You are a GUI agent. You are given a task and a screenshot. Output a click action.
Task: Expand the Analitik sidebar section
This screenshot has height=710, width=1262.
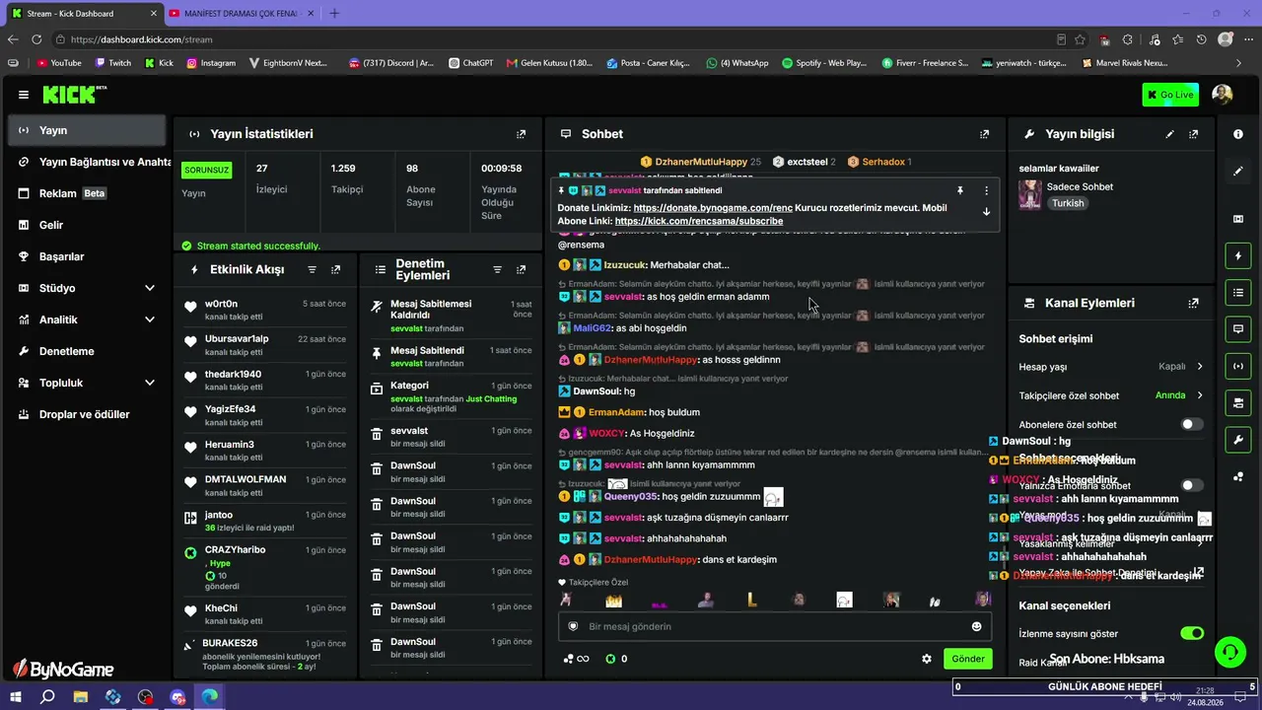[x=87, y=319]
